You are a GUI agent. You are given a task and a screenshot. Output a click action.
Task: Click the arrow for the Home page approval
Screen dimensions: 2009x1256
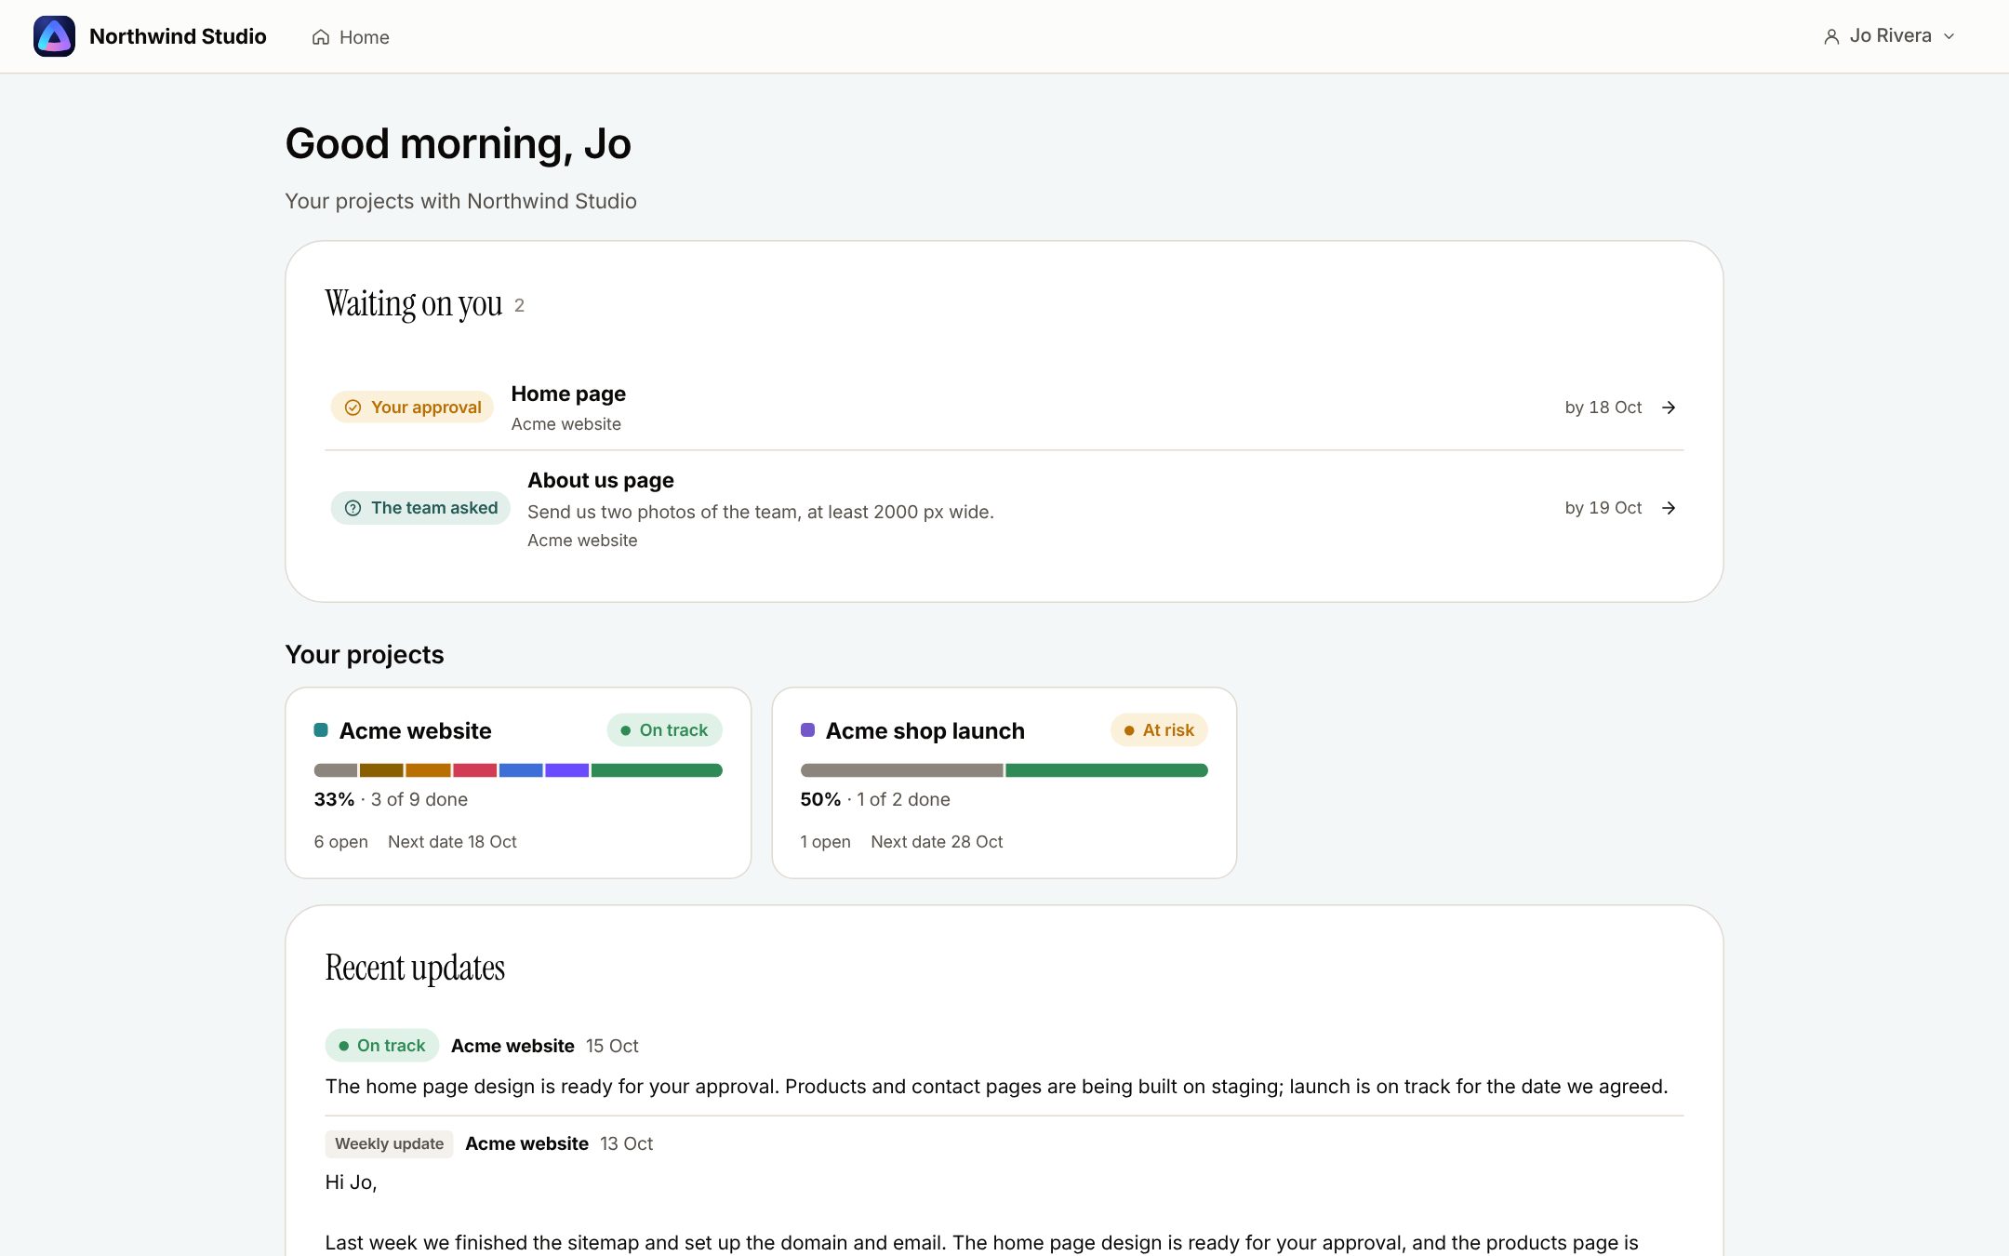[1669, 408]
